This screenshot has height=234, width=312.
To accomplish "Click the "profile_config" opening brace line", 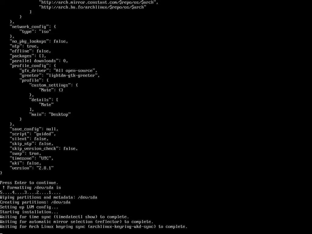I will coord(33,66).
